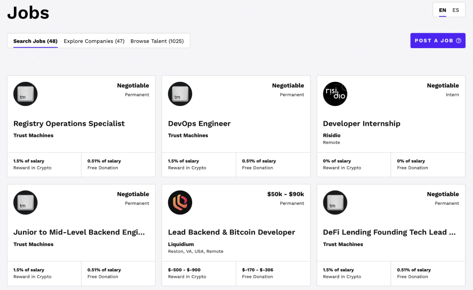Click Trust Machines company name under DevOps Engineer
The height and width of the screenshot is (290, 473).
[188, 136]
